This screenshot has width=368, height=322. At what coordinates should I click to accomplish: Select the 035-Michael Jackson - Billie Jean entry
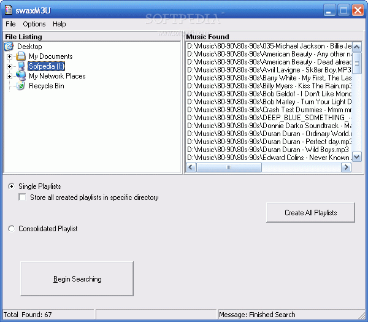tap(269, 46)
